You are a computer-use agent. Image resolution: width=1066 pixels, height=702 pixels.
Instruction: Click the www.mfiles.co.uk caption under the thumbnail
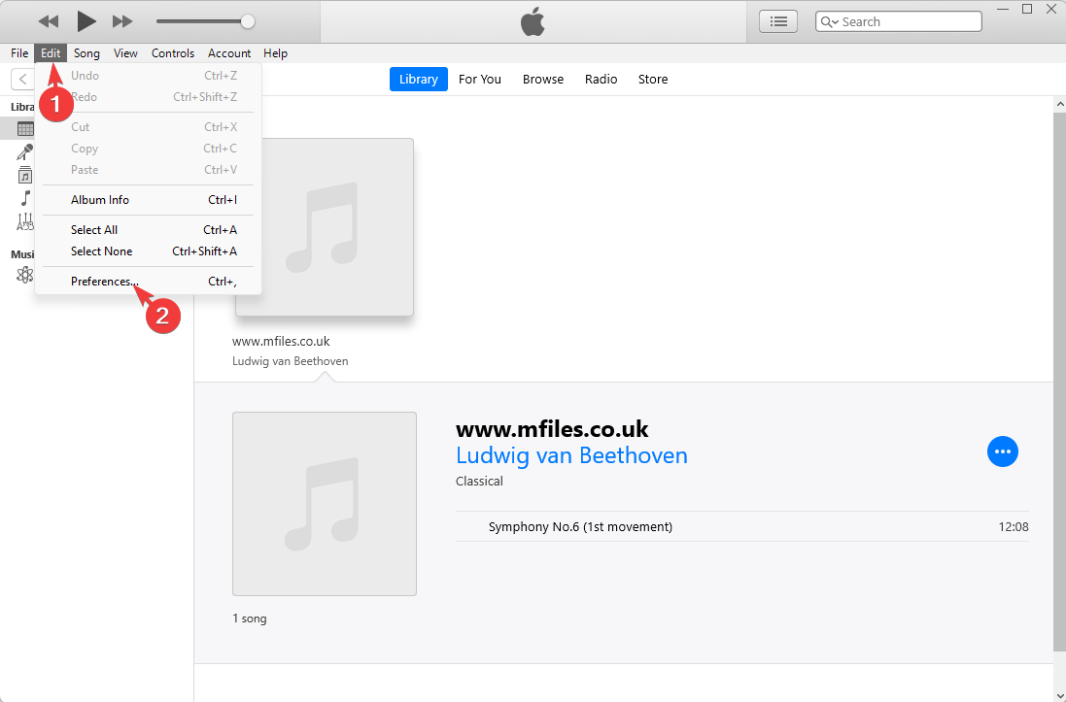tap(281, 341)
